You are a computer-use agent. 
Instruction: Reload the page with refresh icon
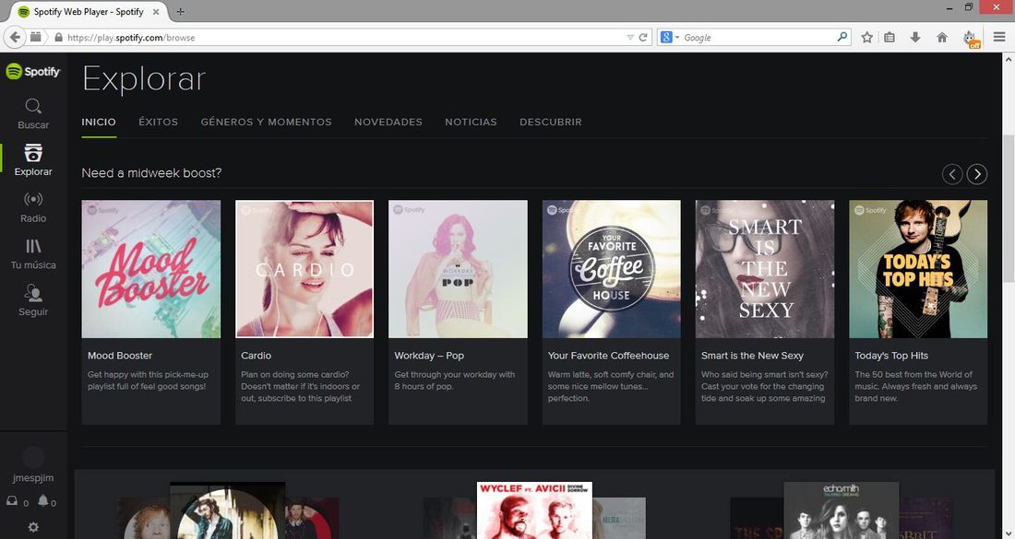pyautogui.click(x=643, y=38)
